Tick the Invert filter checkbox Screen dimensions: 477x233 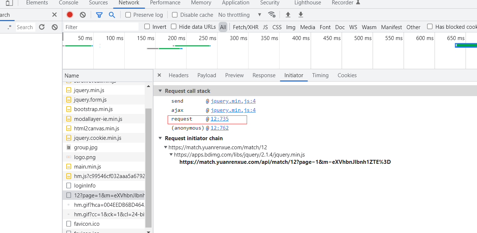point(147,27)
